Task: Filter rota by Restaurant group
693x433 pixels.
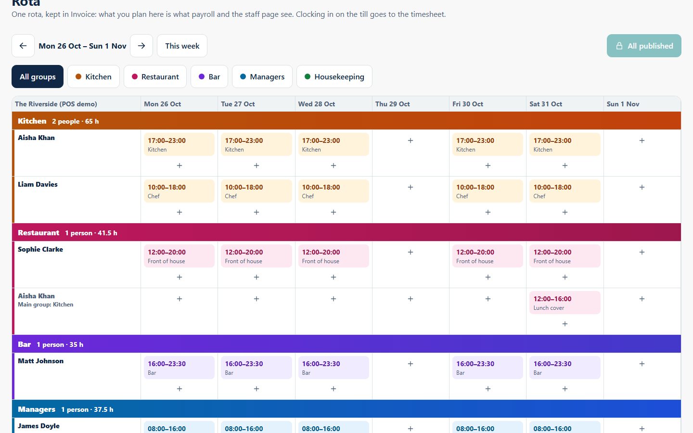Action: [155, 76]
